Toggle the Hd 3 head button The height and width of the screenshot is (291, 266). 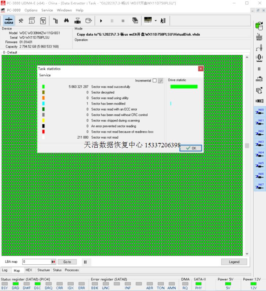pyautogui.click(x=259, y=143)
